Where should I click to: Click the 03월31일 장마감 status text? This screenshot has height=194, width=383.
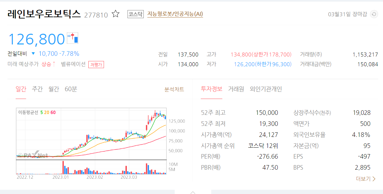[347, 14]
